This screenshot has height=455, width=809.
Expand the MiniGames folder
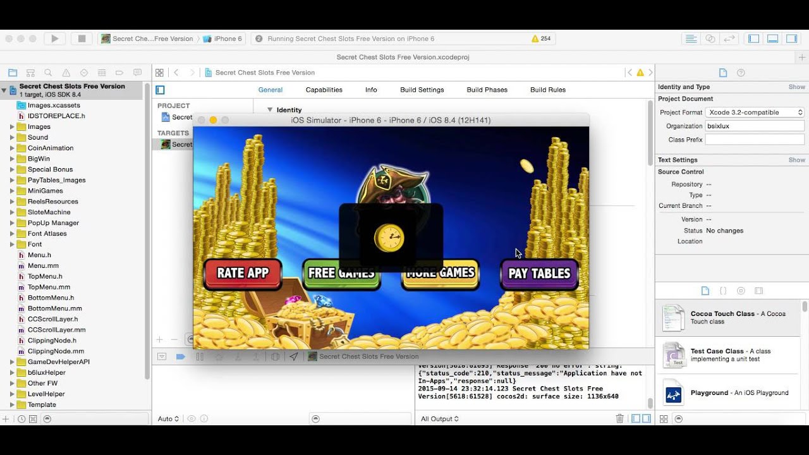(x=12, y=191)
